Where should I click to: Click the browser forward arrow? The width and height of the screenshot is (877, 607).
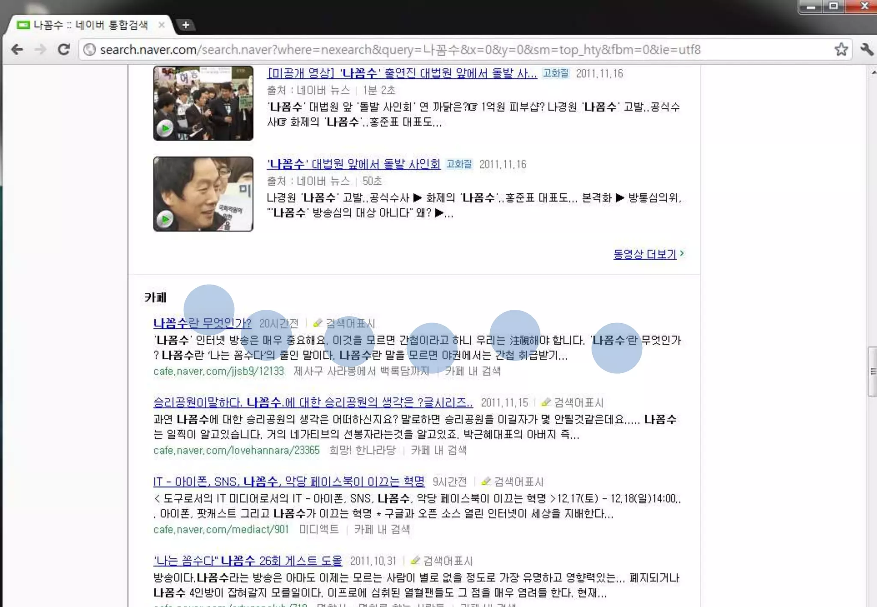(x=40, y=50)
